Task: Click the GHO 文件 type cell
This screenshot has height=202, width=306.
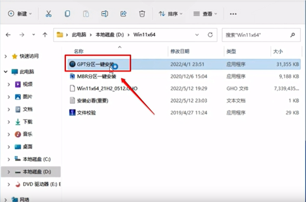Action: point(237,88)
